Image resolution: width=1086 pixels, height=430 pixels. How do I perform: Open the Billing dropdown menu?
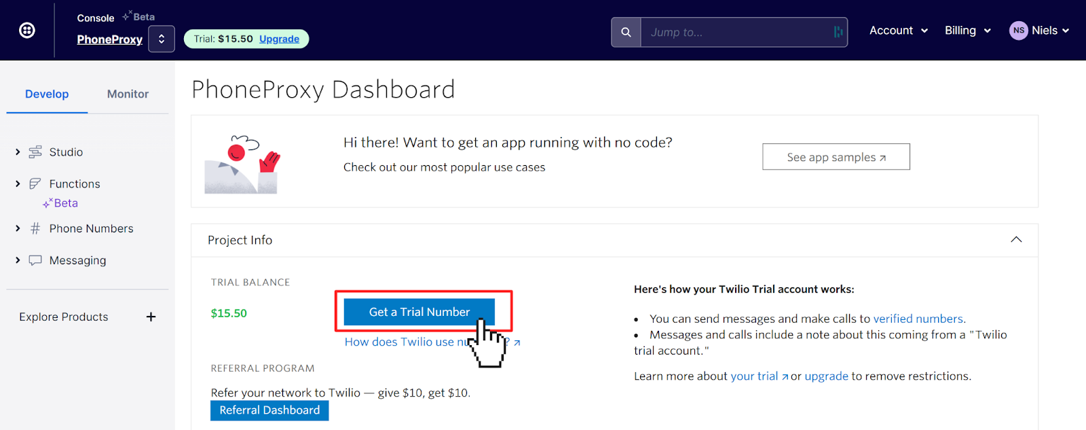[x=968, y=31]
